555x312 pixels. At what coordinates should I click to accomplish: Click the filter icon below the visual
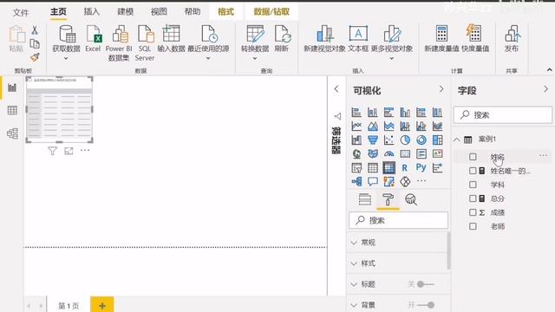click(x=52, y=151)
